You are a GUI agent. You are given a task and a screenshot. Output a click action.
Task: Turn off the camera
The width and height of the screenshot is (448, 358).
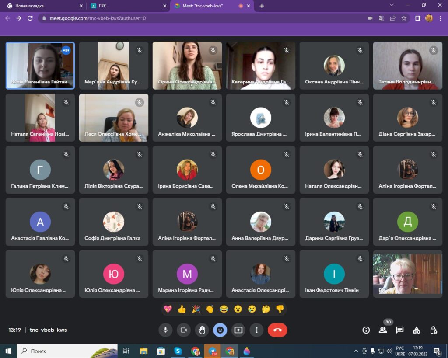(x=184, y=330)
